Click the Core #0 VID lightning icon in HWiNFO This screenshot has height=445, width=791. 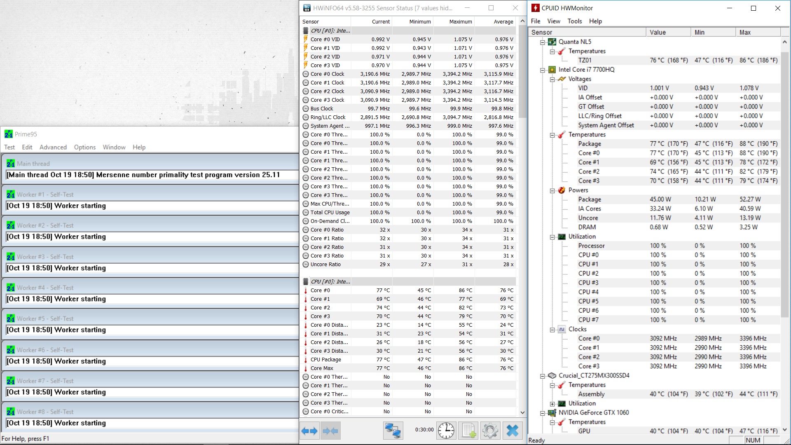pyautogui.click(x=306, y=40)
